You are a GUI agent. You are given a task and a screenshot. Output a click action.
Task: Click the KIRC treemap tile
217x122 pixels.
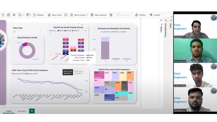(121, 98)
